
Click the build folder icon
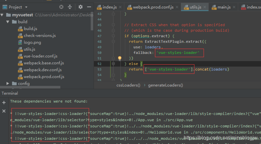(x=14, y=22)
